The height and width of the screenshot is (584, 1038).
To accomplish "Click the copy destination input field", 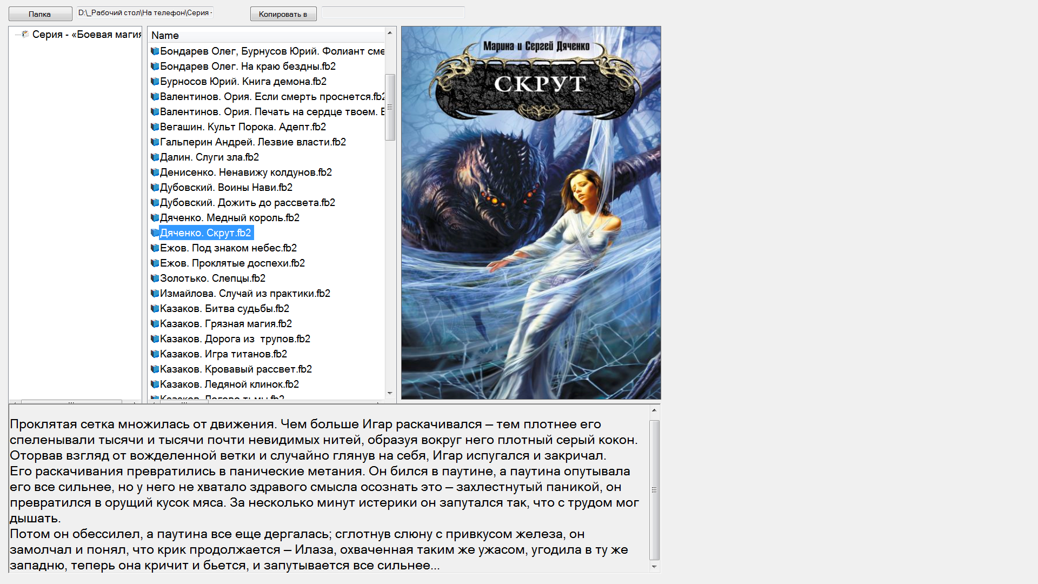I will pyautogui.click(x=393, y=12).
